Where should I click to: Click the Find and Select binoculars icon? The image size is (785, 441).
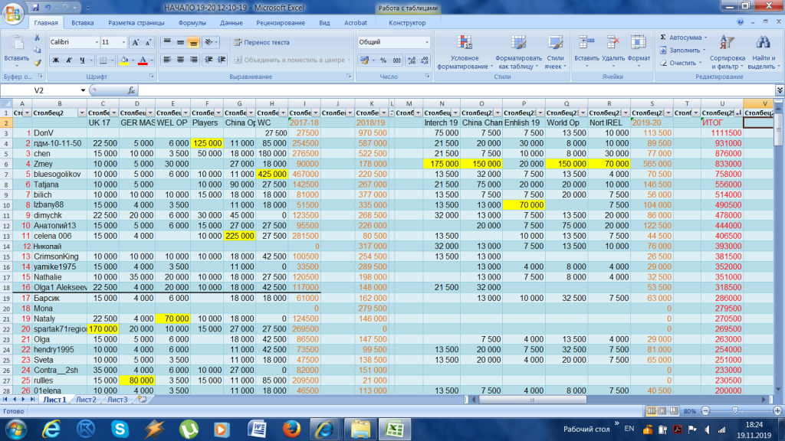click(763, 43)
